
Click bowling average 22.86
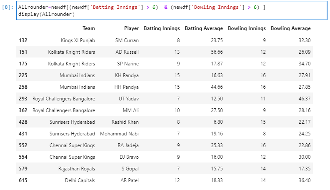(305, 145)
